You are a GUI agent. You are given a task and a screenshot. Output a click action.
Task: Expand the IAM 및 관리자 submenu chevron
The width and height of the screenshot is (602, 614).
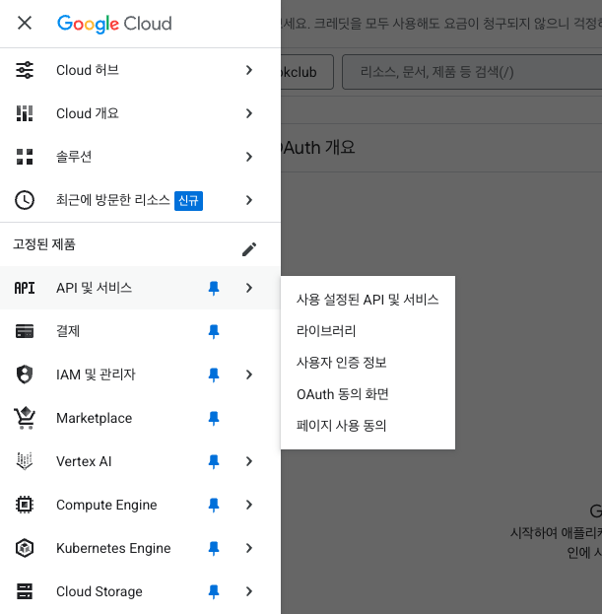coord(249,375)
